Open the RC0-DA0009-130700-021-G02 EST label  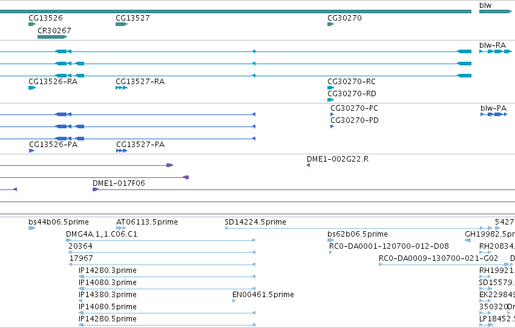coord(438,258)
